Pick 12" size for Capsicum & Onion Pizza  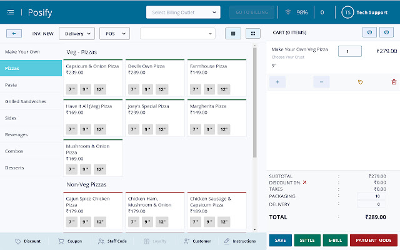pyautogui.click(x=100, y=89)
